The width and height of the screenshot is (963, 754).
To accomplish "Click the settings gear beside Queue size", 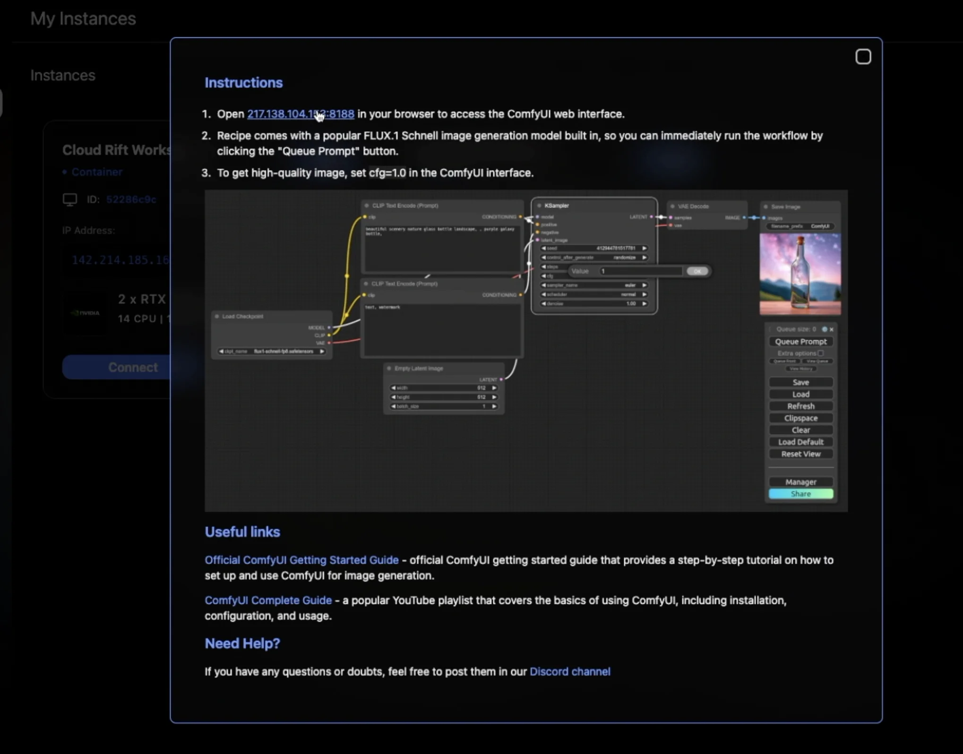I will (x=825, y=329).
